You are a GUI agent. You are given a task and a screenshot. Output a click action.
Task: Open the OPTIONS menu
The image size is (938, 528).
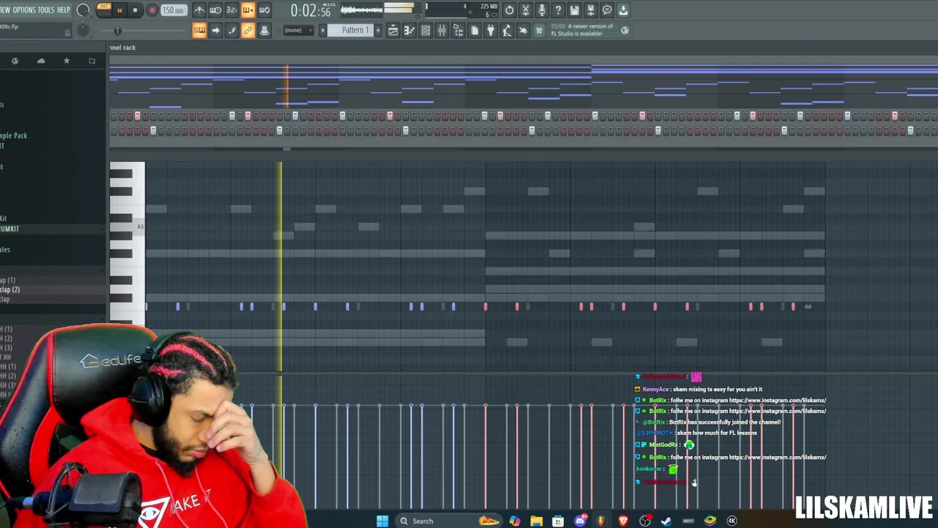(x=24, y=10)
